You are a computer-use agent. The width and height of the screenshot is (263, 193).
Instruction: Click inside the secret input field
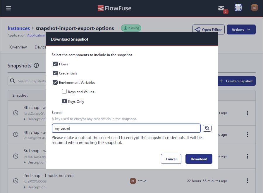click(x=126, y=128)
